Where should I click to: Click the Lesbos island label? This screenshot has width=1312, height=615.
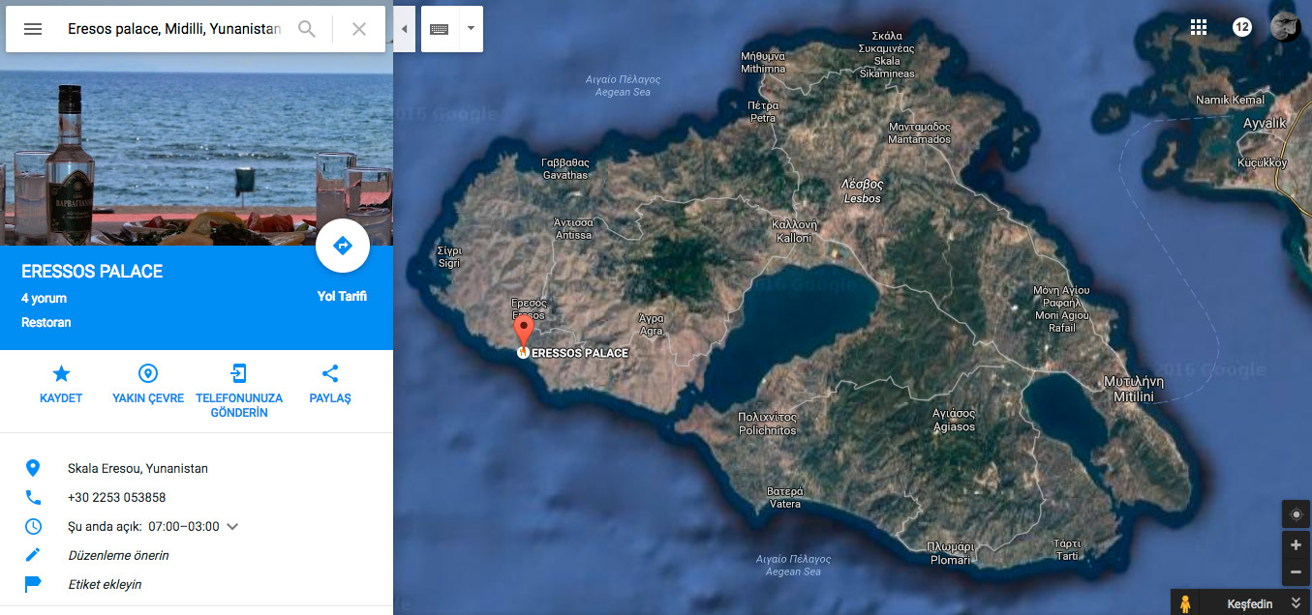pos(862,190)
